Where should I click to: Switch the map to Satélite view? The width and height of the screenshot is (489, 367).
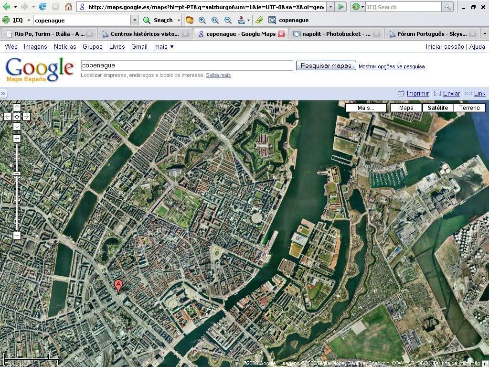tap(437, 108)
